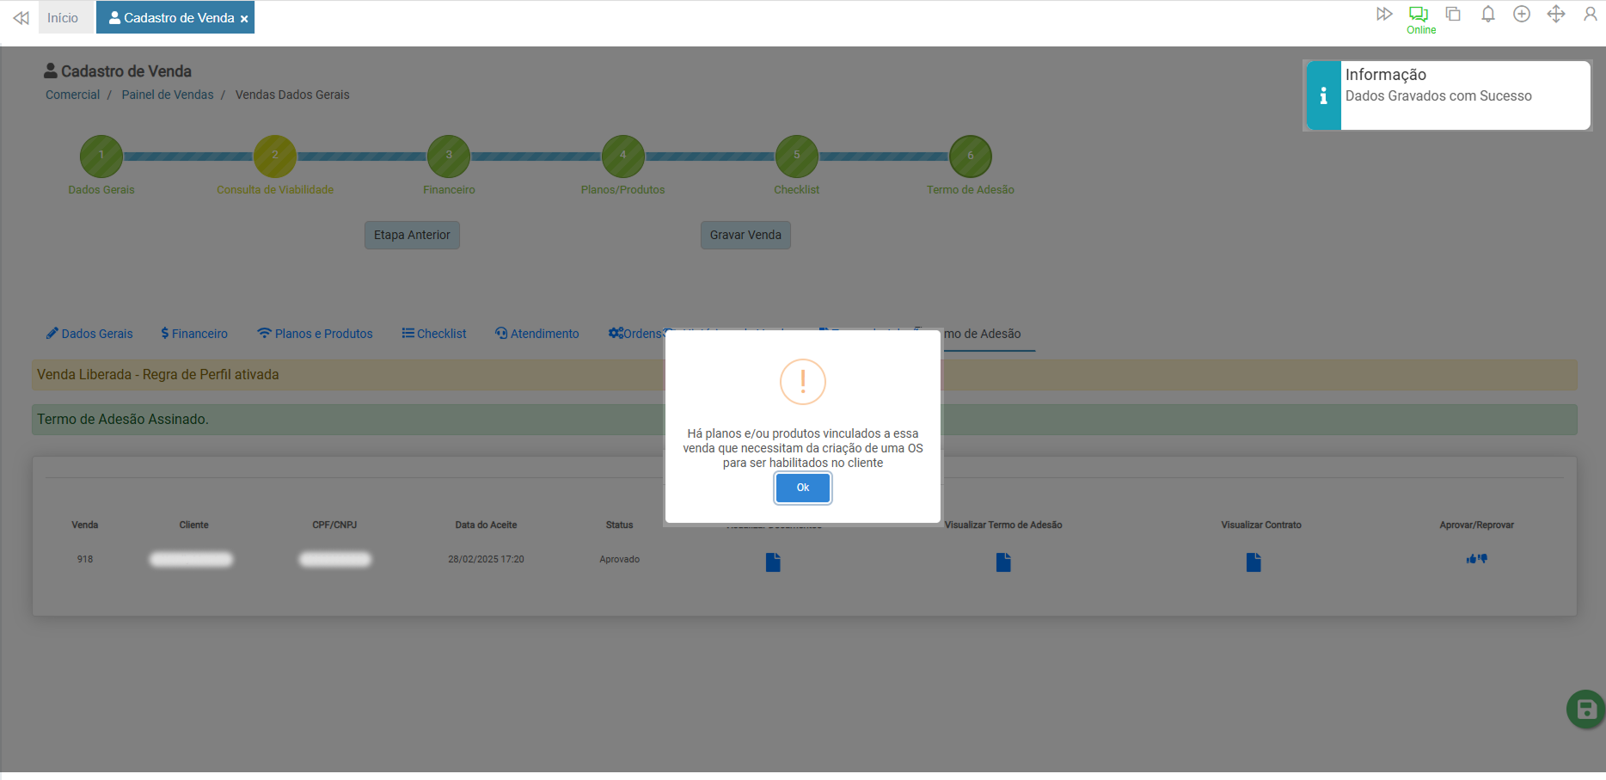Viewport: 1606px width, 780px height.
Task: Click the user profile icon
Action: 1590,15
